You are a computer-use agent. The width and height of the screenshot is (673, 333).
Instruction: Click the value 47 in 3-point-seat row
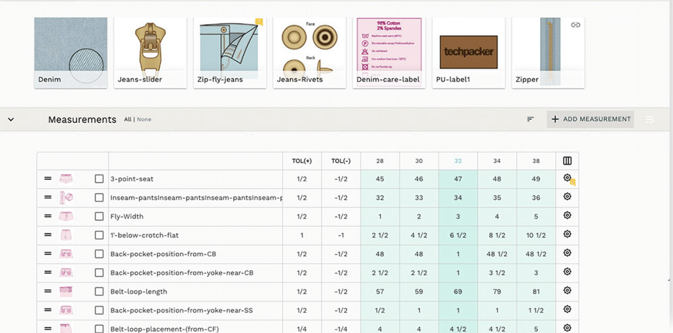458,179
